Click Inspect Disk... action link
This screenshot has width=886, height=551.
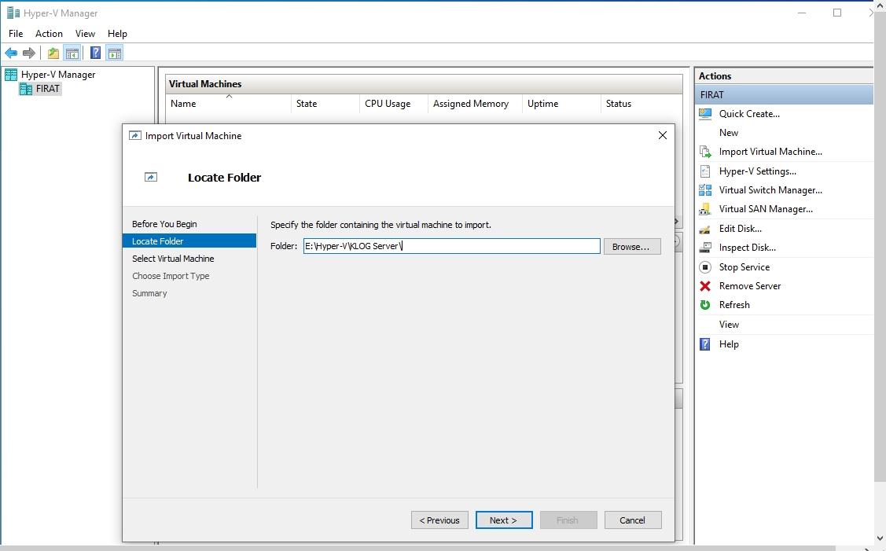click(747, 248)
